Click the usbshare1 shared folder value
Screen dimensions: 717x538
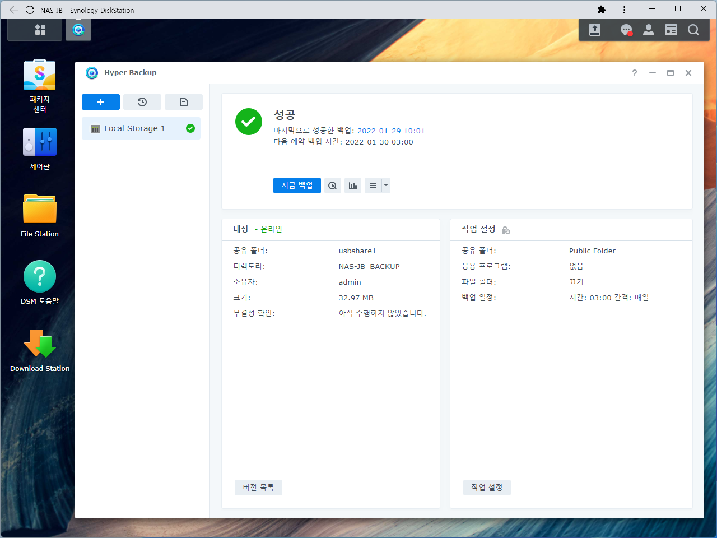tap(357, 251)
